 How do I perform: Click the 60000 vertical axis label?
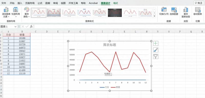pyautogui.click(x=72, y=50)
